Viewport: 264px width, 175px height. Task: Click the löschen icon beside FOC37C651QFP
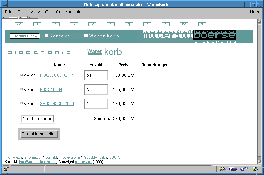click(22, 75)
